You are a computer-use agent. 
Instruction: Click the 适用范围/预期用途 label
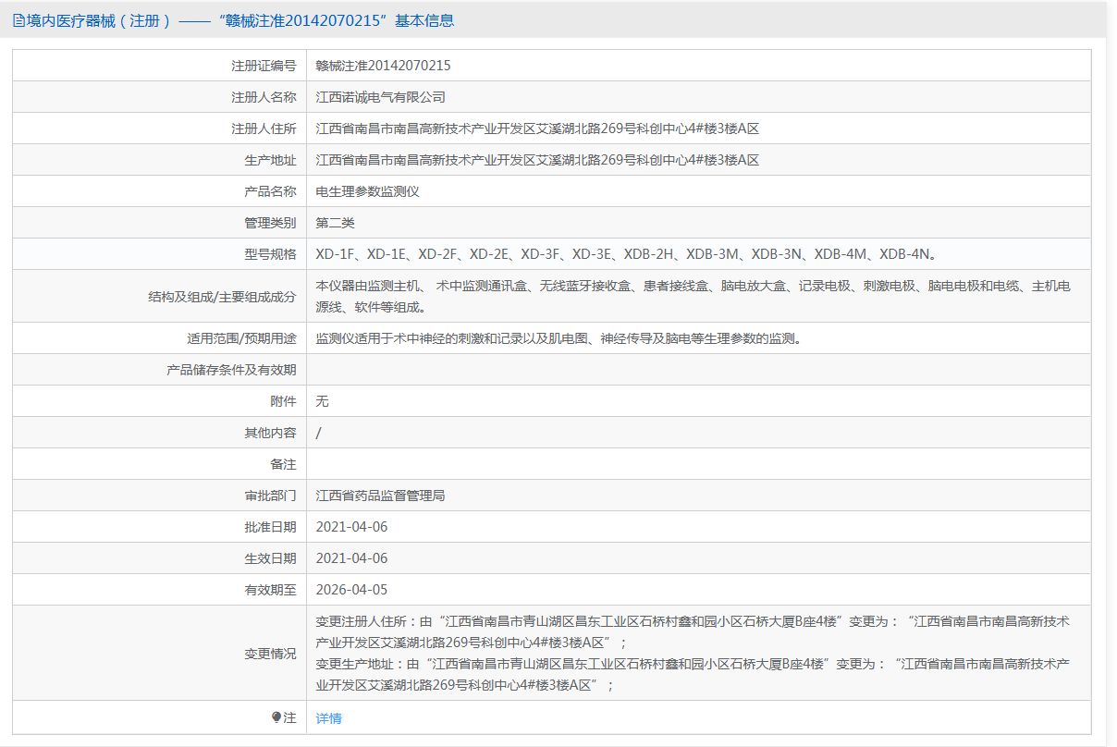point(241,338)
